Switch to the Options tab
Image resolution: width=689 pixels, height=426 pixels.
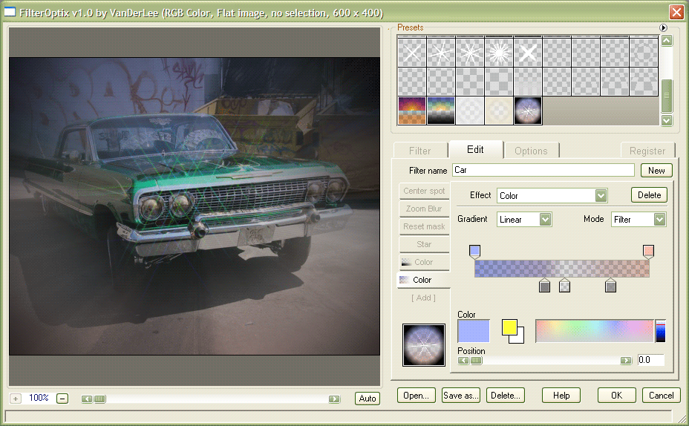pos(531,151)
